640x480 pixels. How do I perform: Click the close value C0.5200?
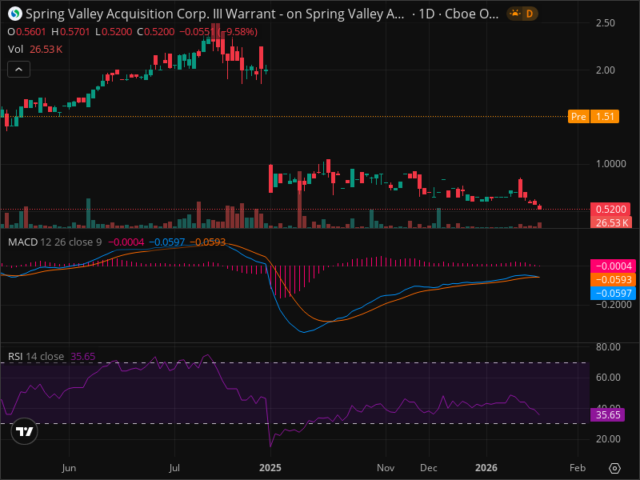[155, 32]
